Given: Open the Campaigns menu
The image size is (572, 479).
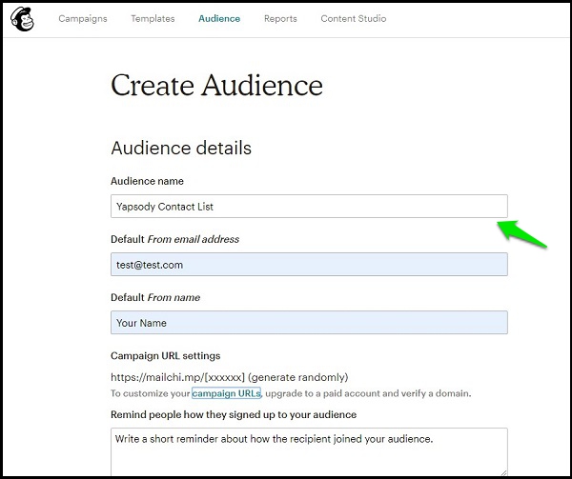Looking at the screenshot, I should (83, 19).
